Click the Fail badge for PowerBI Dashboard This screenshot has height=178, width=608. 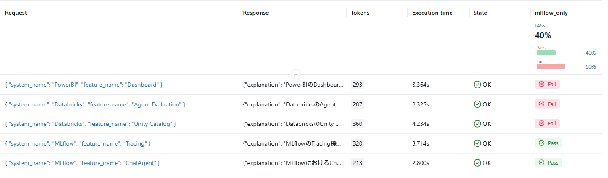pyautogui.click(x=547, y=85)
